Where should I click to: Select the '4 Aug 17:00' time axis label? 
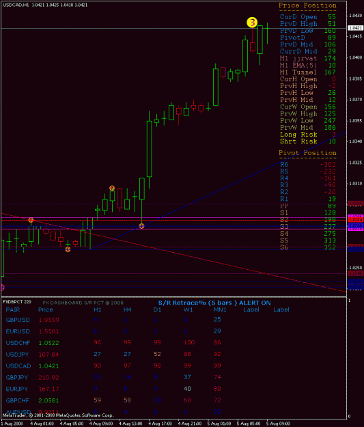click(x=160, y=424)
